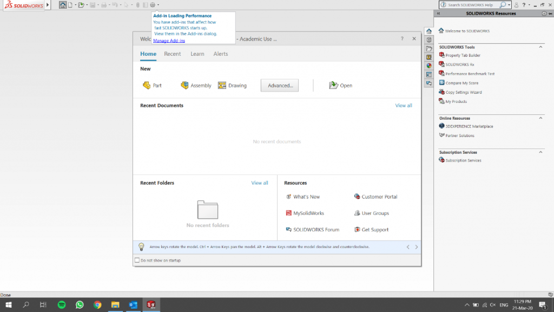Click the status bar icon at bottom right
The height and width of the screenshot is (312, 554).
pos(550,294)
